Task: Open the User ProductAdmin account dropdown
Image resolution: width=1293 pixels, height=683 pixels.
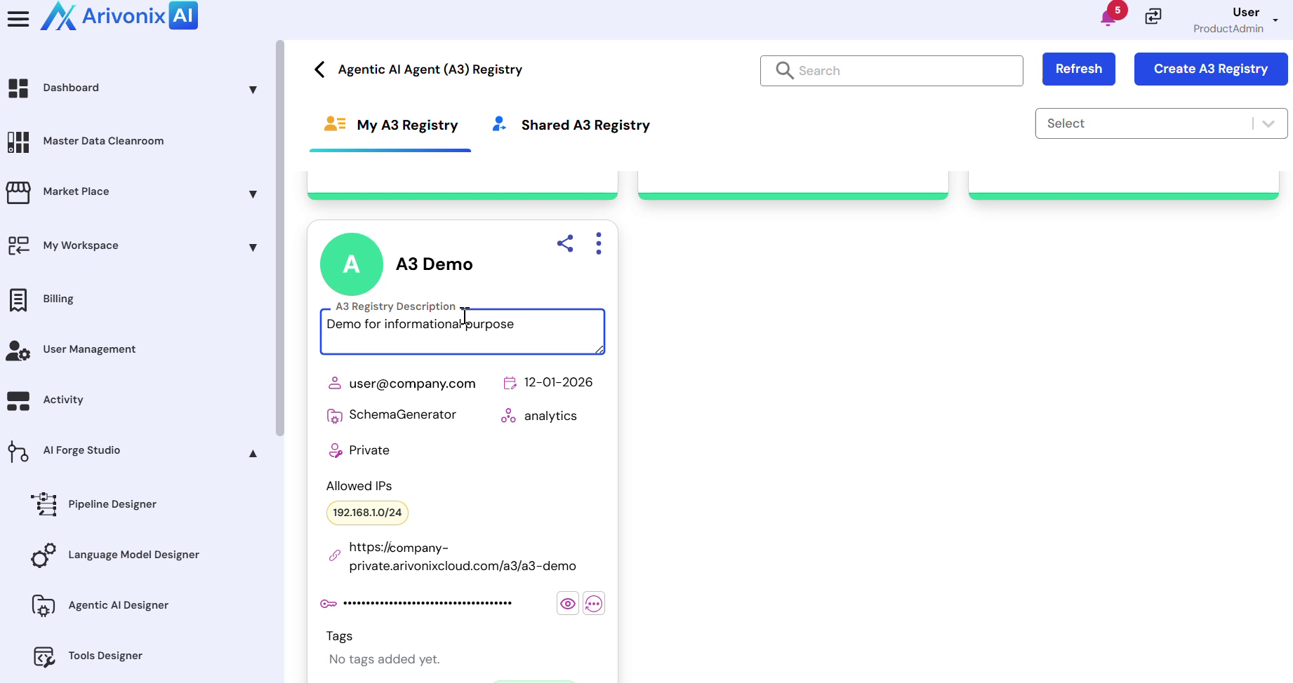Action: 1275,20
